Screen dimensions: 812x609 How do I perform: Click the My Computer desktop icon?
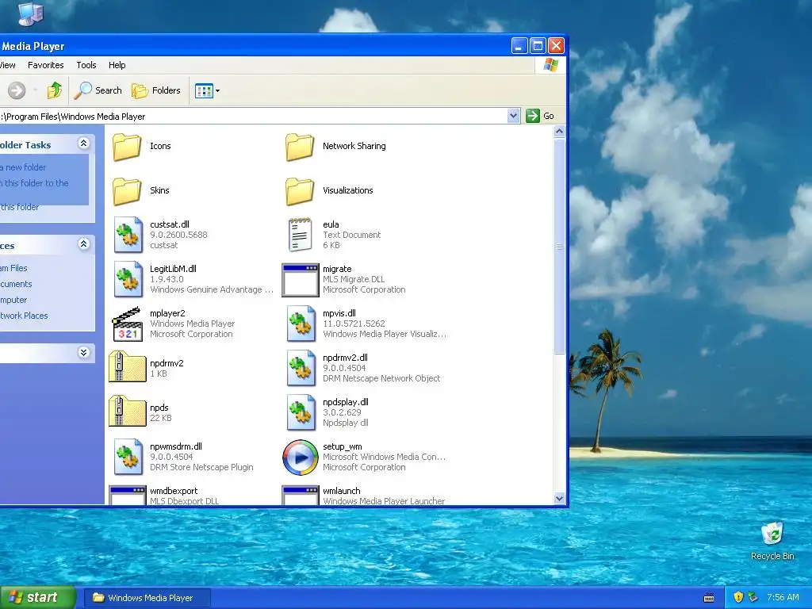coord(30,13)
